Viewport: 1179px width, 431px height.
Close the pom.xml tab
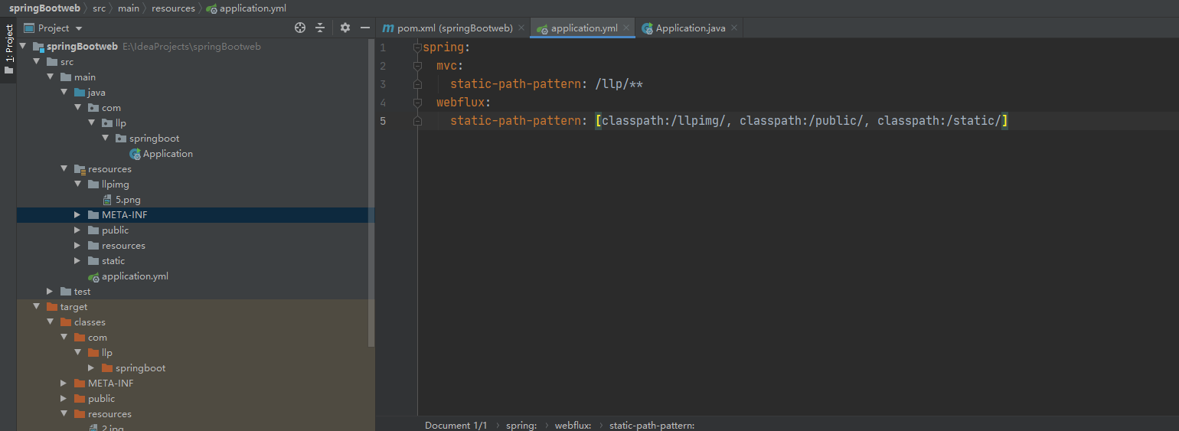tap(521, 28)
